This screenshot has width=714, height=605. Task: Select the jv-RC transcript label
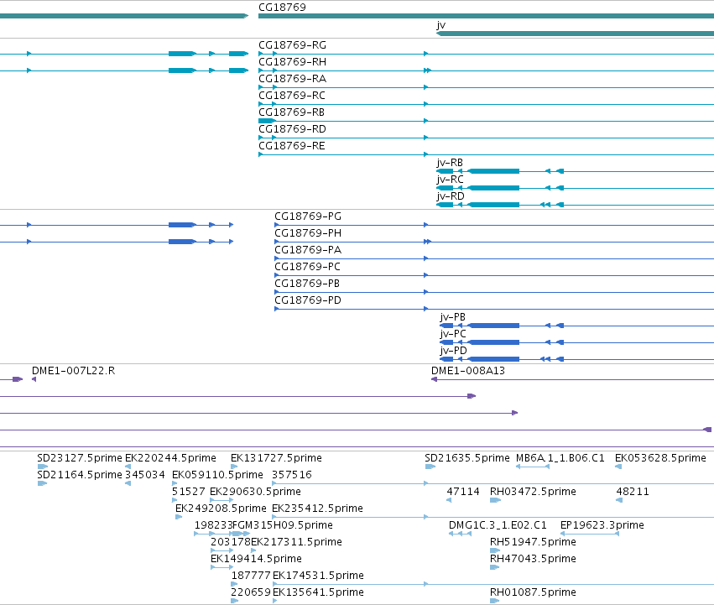point(451,180)
